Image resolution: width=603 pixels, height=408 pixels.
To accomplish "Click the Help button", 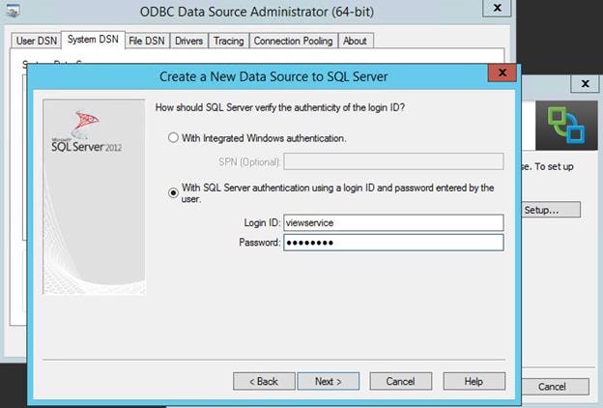I will pyautogui.click(x=474, y=381).
